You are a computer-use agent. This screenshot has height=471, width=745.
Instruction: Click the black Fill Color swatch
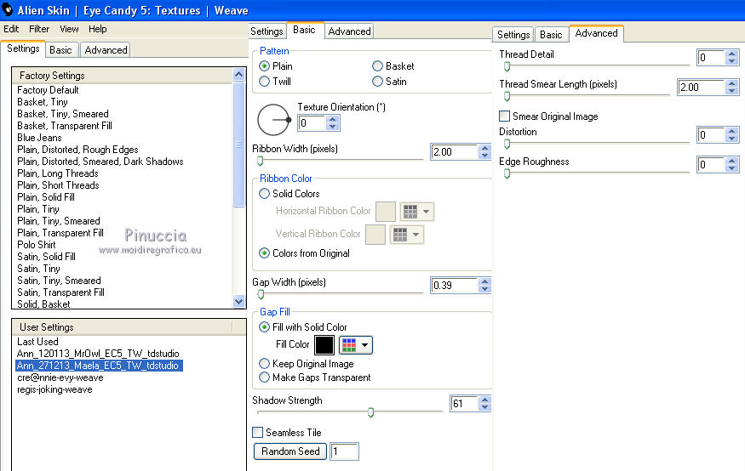click(x=324, y=345)
